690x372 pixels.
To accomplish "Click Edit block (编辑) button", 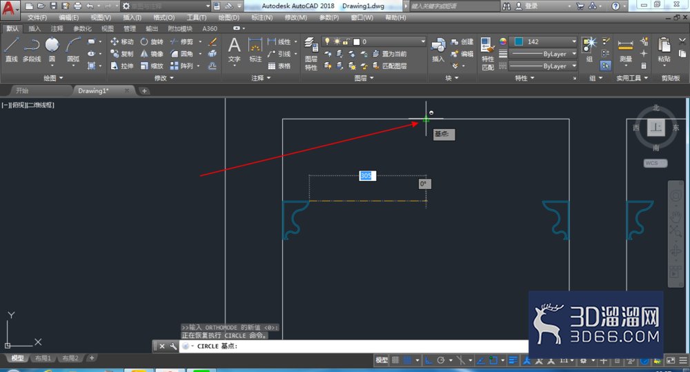I will 462,54.
